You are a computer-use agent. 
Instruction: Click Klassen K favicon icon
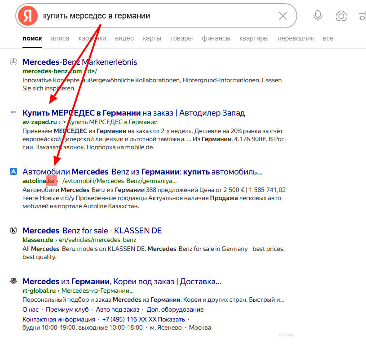click(x=13, y=231)
